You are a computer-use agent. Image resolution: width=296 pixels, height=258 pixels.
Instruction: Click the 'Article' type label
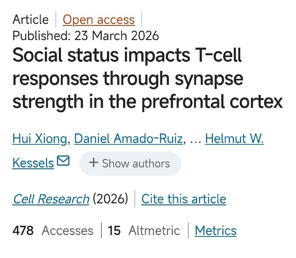[30, 20]
